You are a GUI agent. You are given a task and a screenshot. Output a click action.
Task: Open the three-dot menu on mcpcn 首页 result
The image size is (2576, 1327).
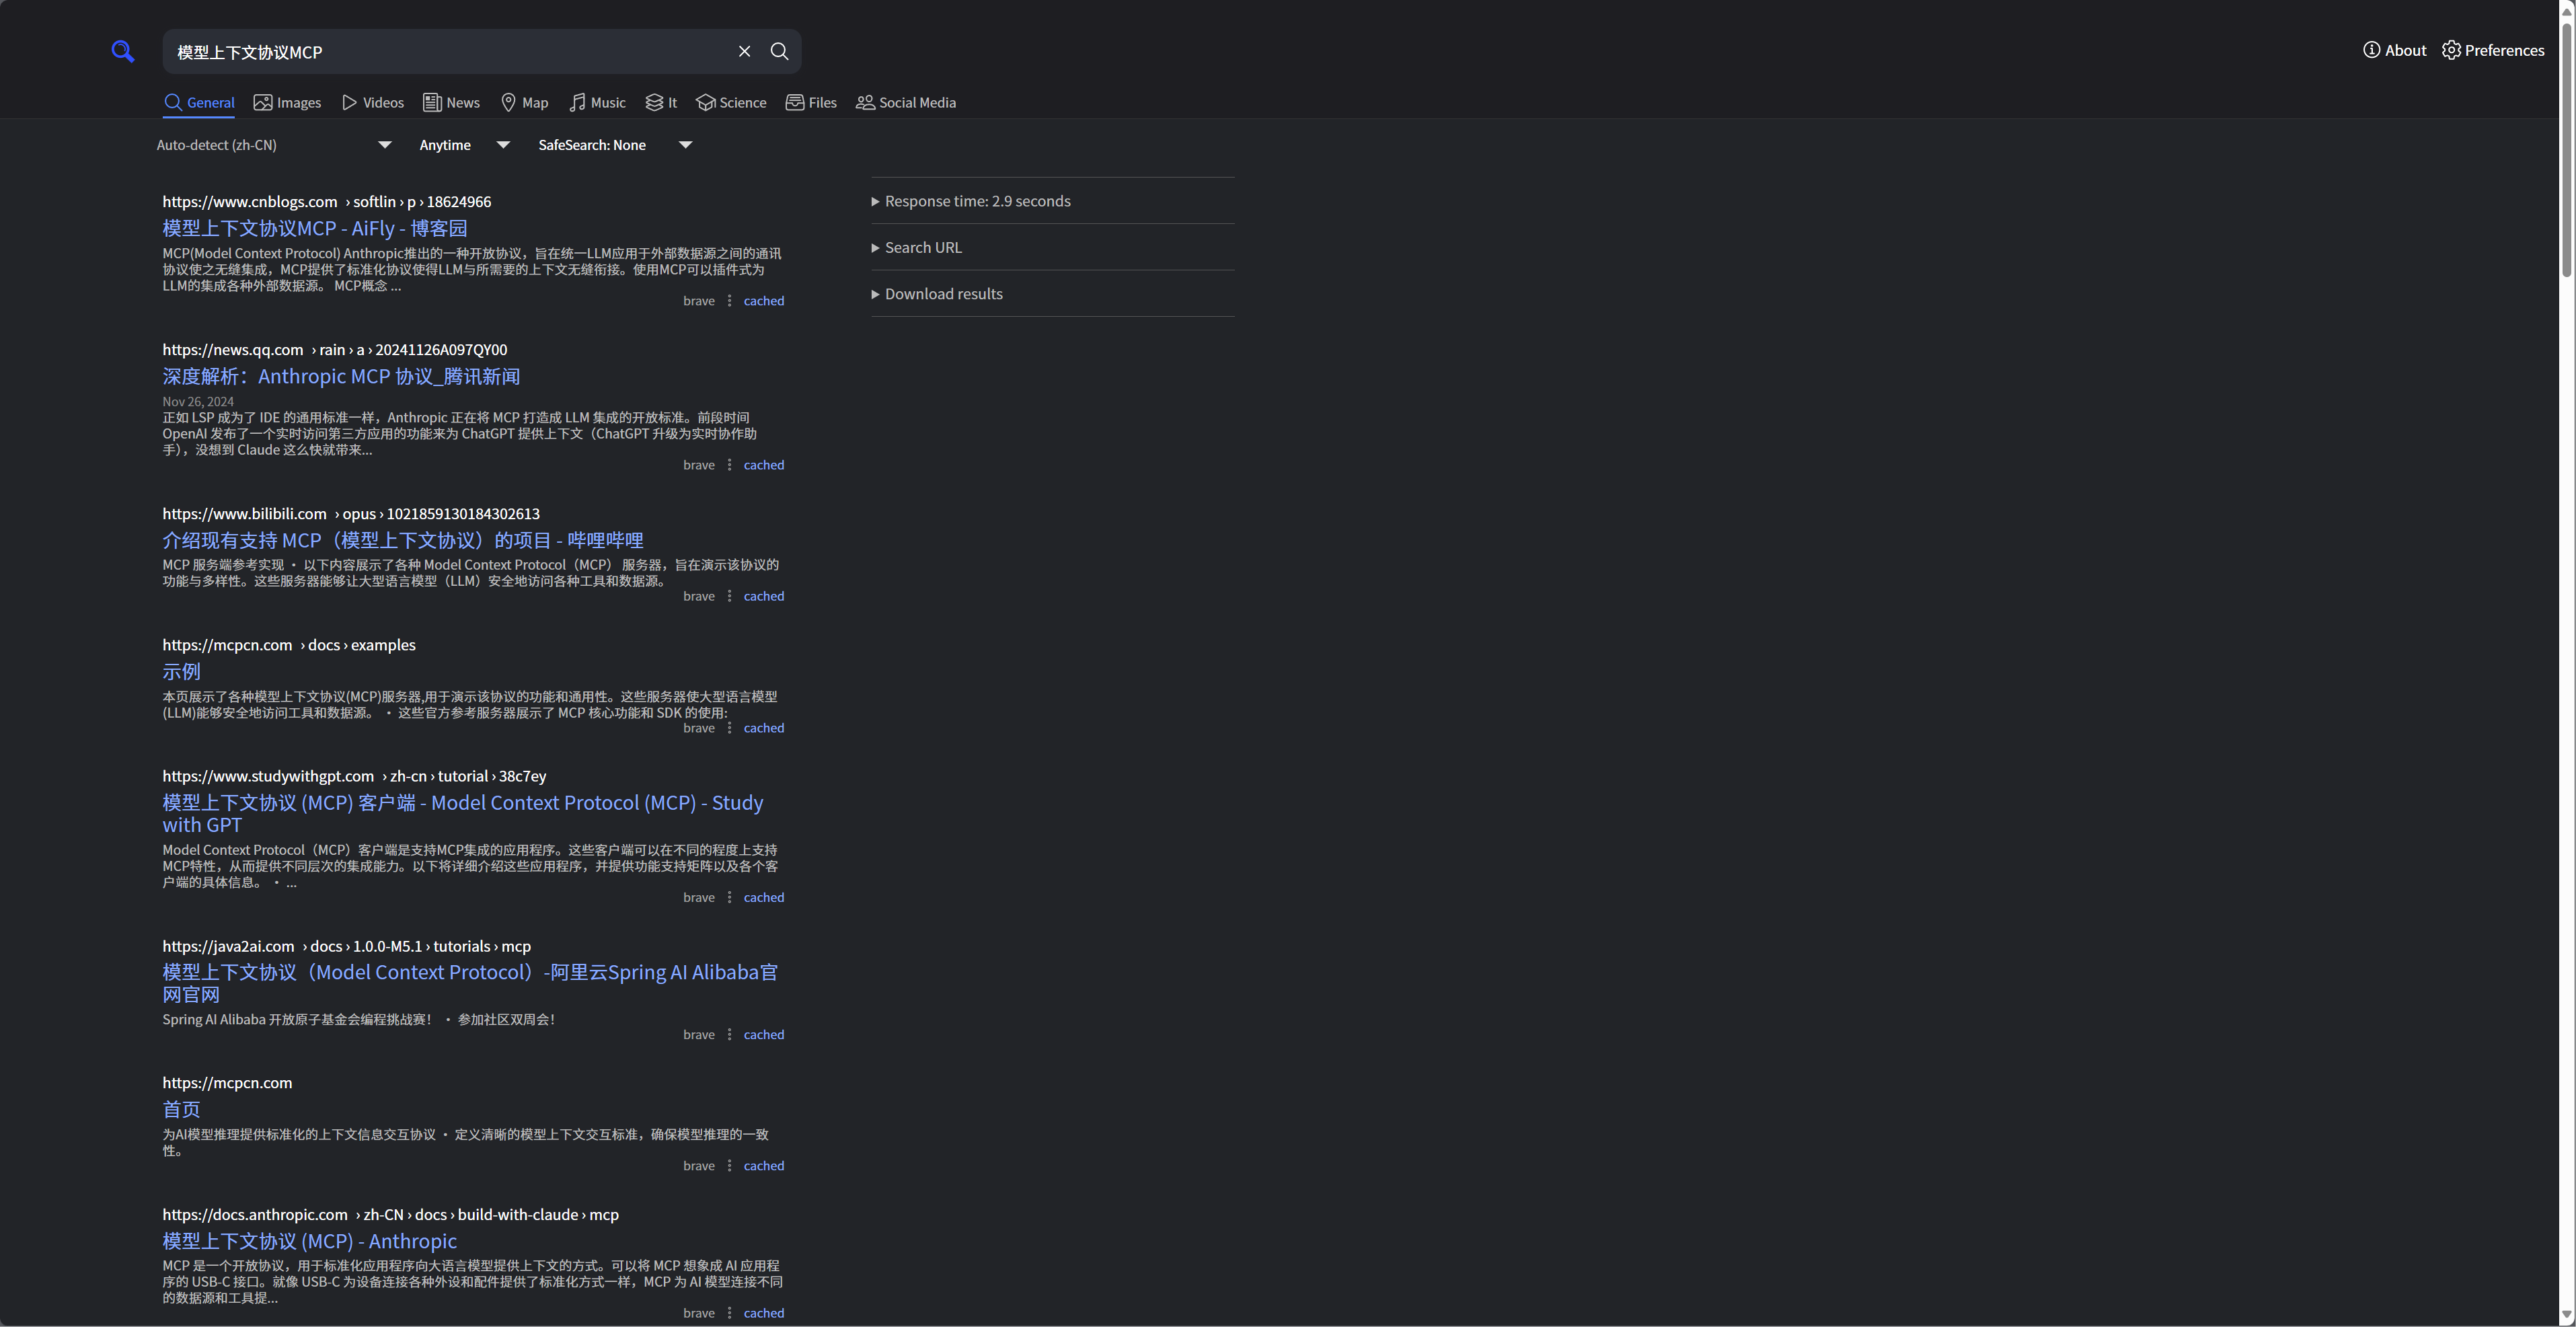click(729, 1165)
